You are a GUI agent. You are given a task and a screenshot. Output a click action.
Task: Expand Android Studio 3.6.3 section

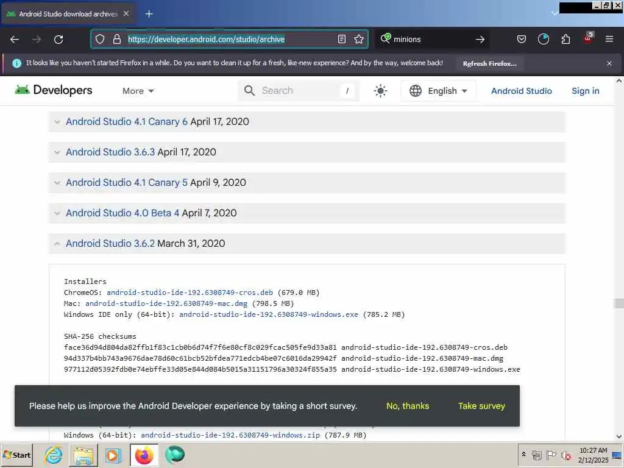tap(307, 152)
